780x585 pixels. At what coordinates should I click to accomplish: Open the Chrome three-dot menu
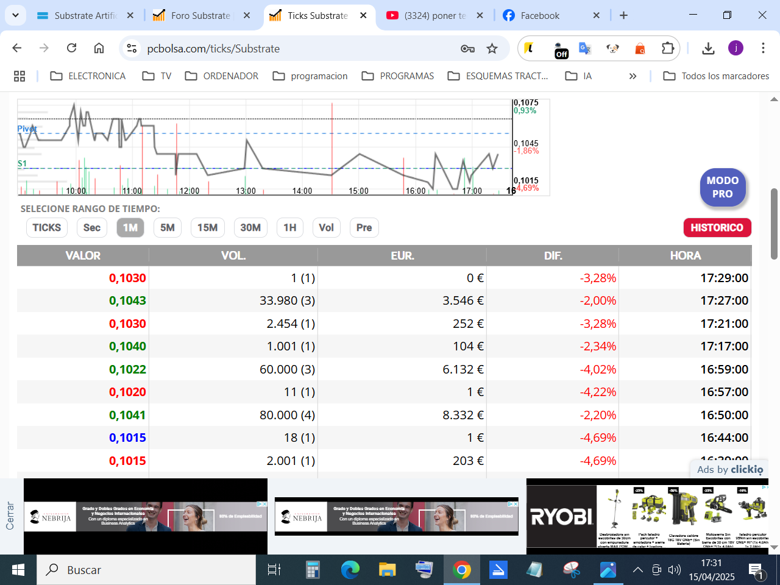[763, 48]
